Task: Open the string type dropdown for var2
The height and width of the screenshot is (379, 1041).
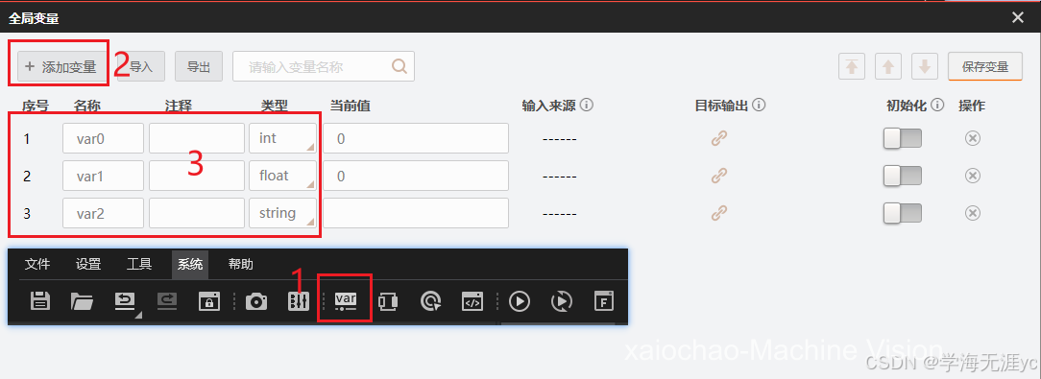Action: 283,212
